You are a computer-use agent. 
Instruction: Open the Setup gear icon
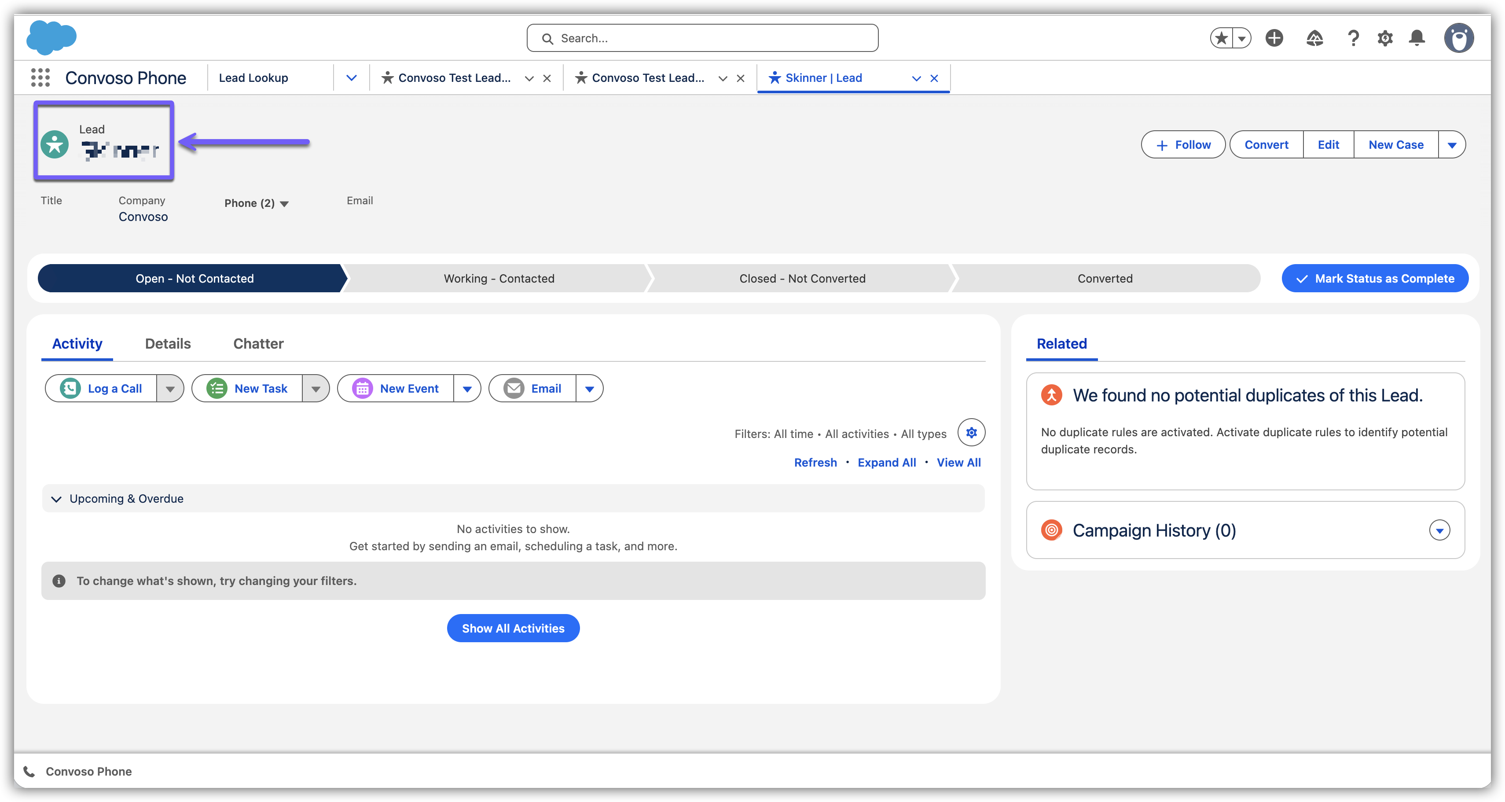point(1385,39)
